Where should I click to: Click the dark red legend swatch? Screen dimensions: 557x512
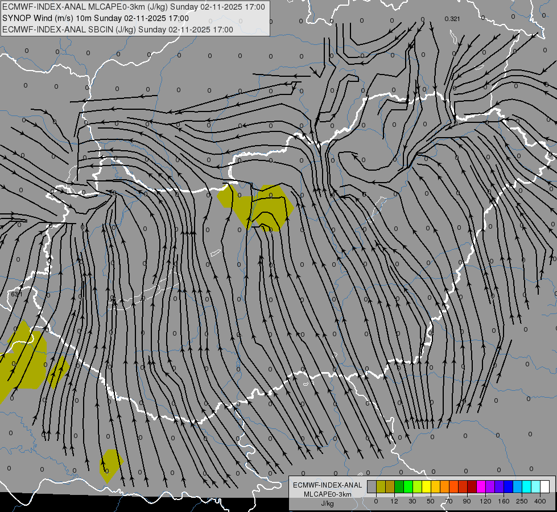(472, 486)
